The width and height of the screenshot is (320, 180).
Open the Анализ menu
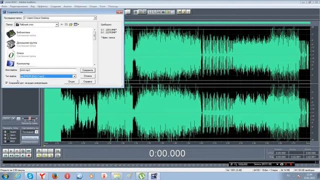(67, 6)
